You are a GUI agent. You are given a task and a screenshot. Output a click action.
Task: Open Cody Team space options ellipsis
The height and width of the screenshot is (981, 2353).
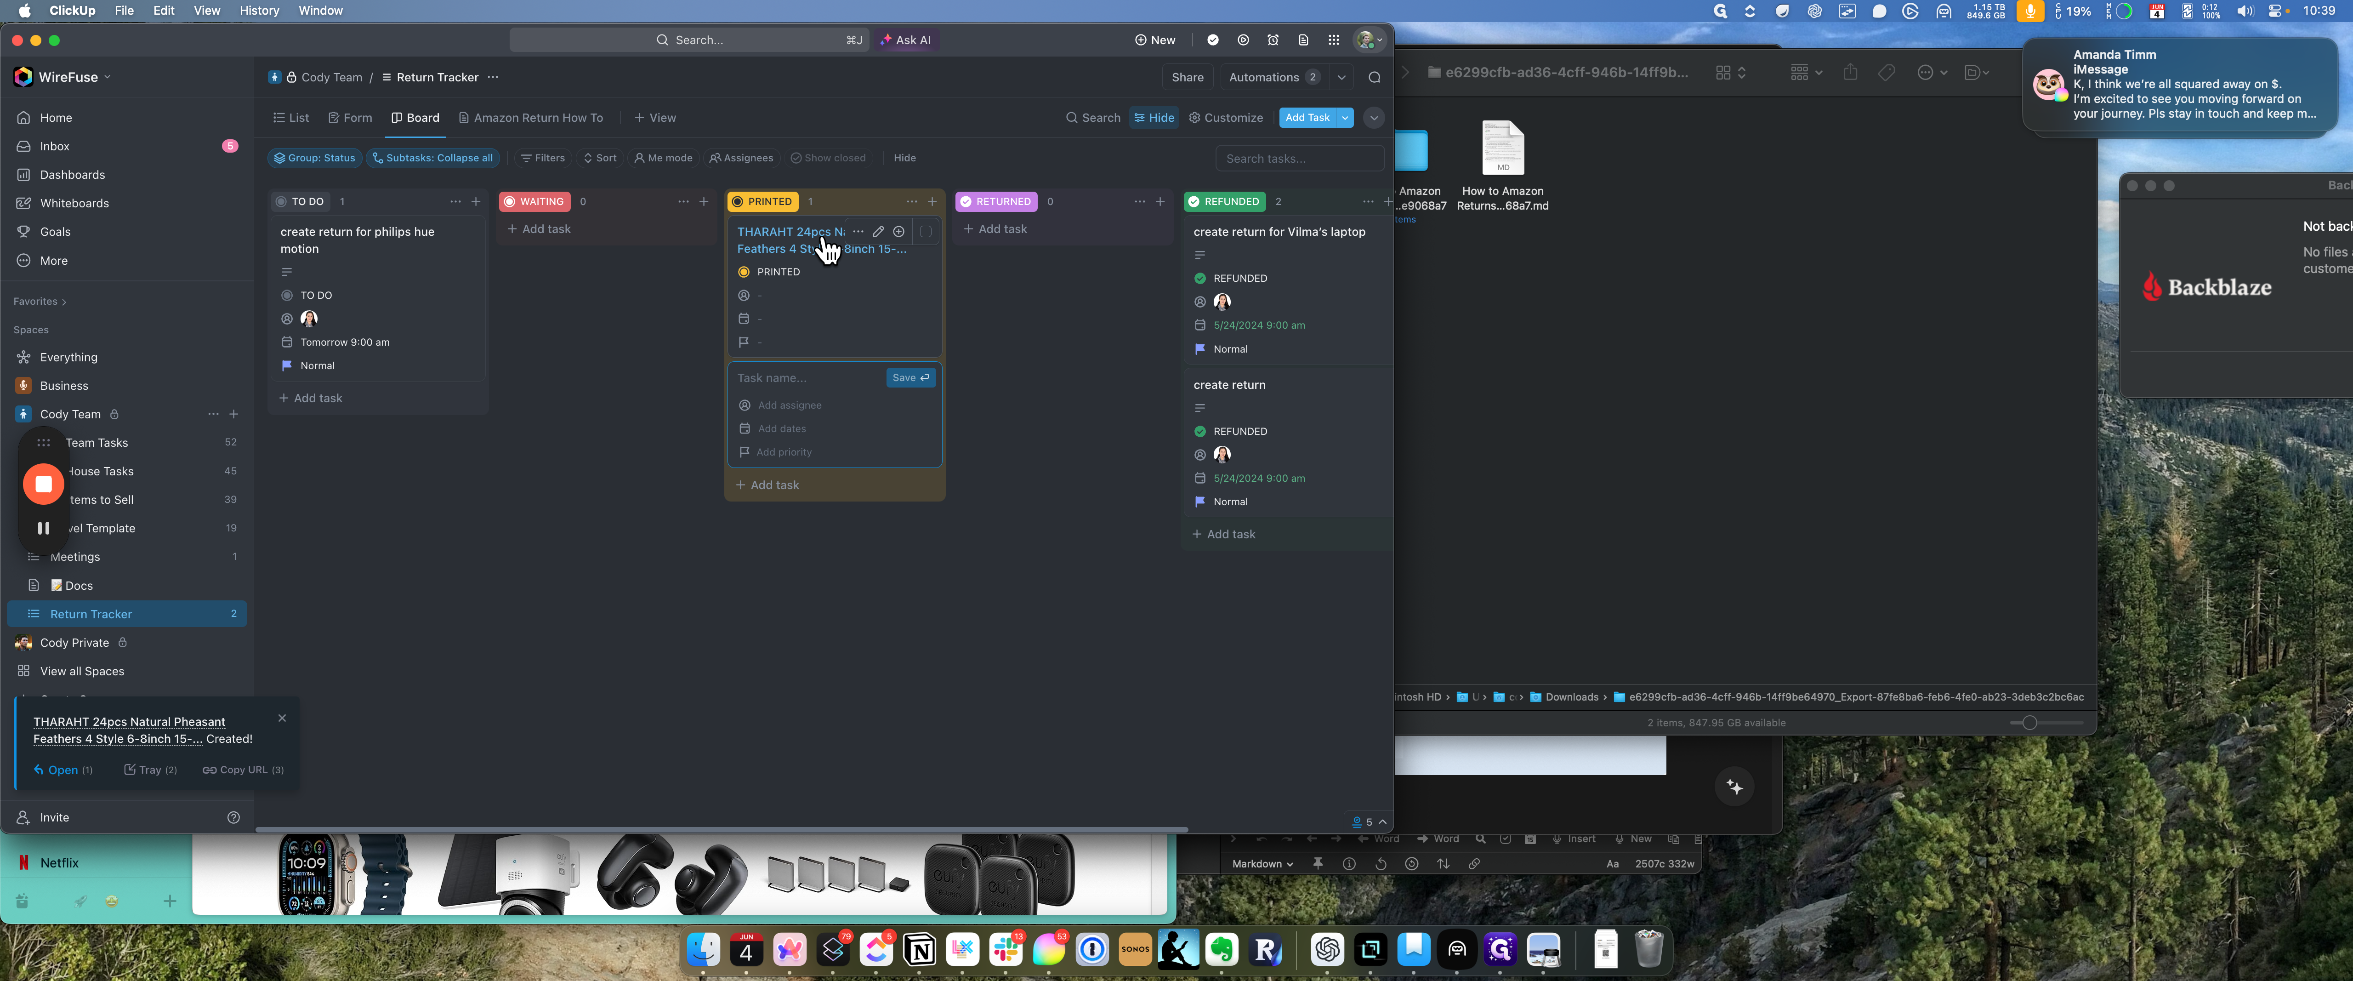click(x=213, y=414)
